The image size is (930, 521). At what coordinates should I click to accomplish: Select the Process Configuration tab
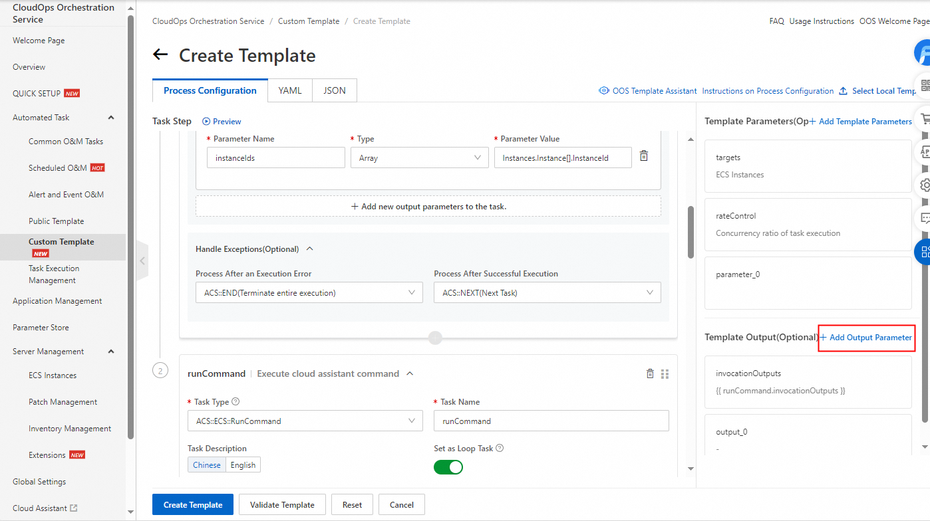point(210,91)
